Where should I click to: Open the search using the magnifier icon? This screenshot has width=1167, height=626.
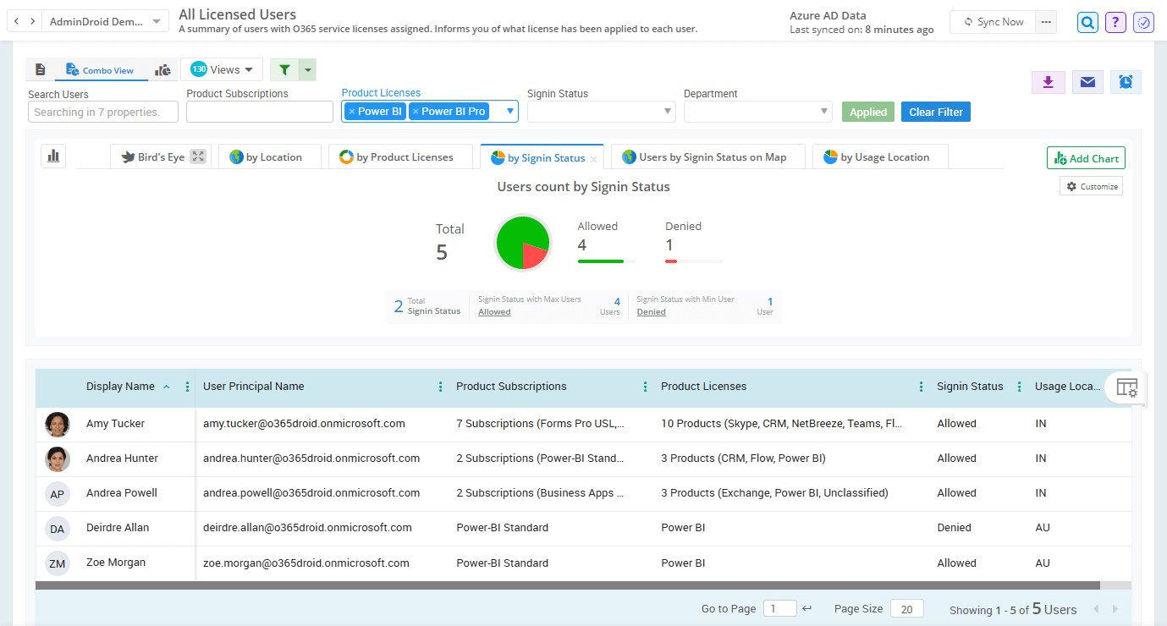pyautogui.click(x=1087, y=21)
